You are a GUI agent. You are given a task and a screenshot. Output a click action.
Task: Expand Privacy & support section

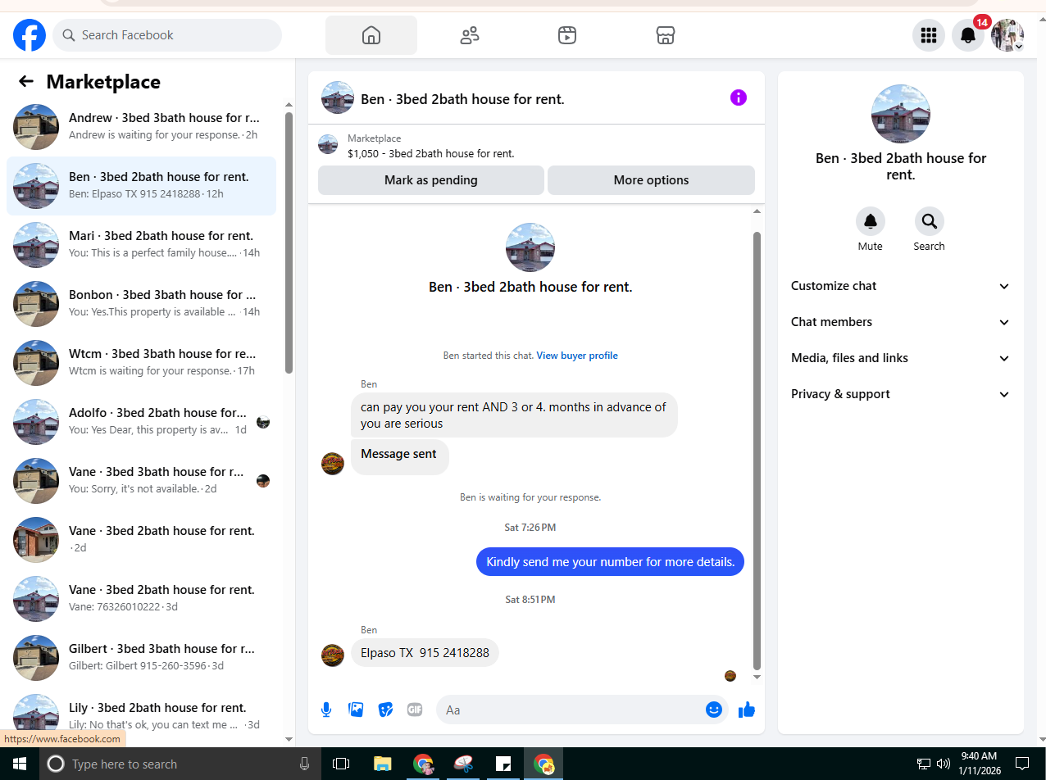pos(900,394)
